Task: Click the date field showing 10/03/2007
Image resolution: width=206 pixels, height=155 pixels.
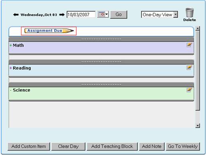Action: tap(81, 14)
